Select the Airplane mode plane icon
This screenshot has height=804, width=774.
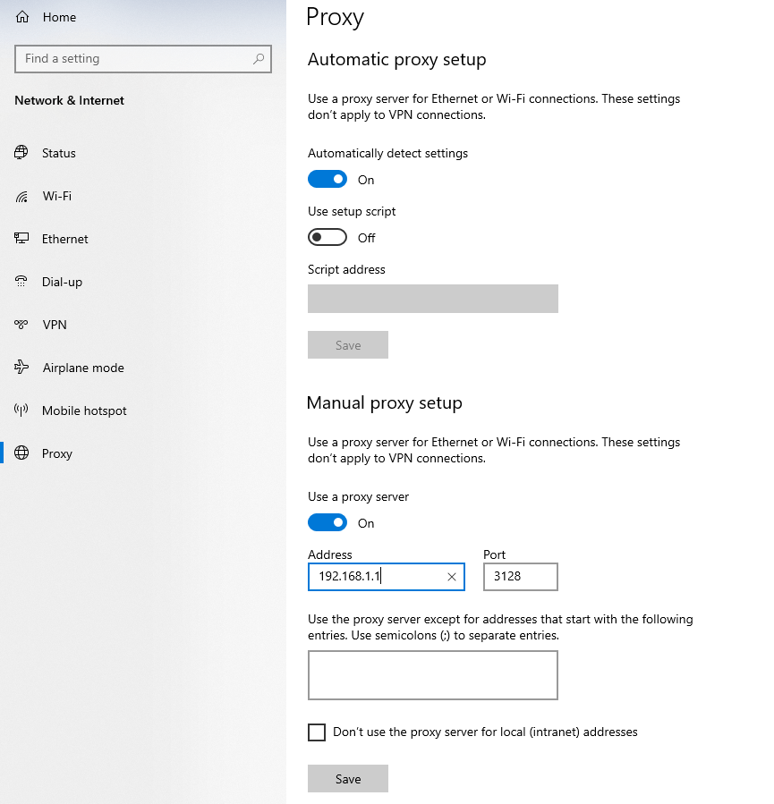pos(21,368)
